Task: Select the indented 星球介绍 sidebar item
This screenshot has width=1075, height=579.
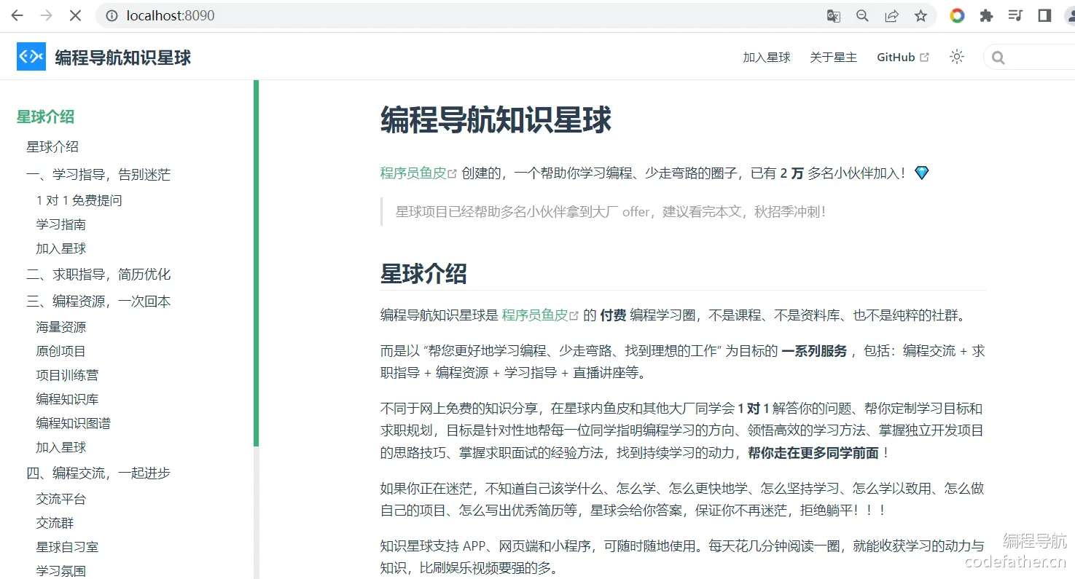Action: pos(52,146)
